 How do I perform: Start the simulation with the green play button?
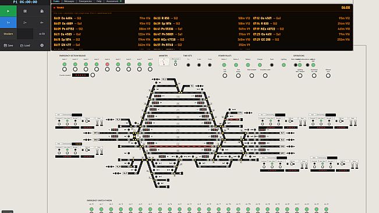pyautogui.click(x=8, y=11)
